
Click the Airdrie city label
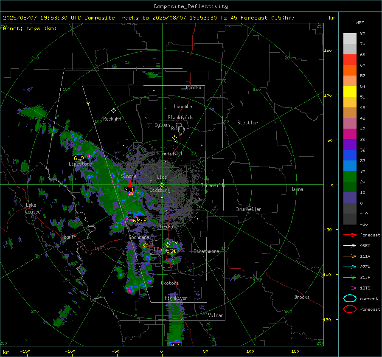[167, 227]
